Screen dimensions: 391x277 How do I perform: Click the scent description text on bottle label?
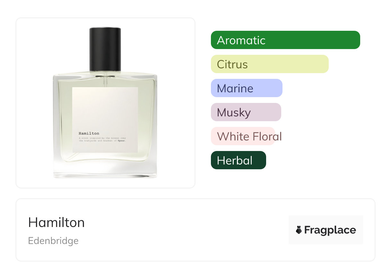[x=102, y=139]
